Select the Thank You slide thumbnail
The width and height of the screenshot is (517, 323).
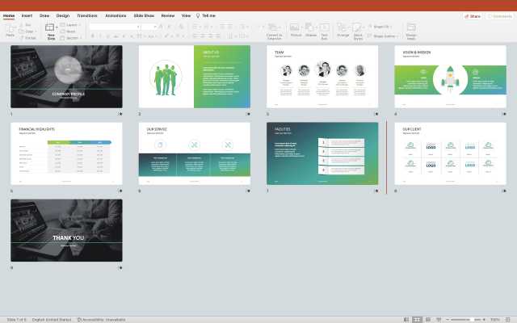pos(66,230)
